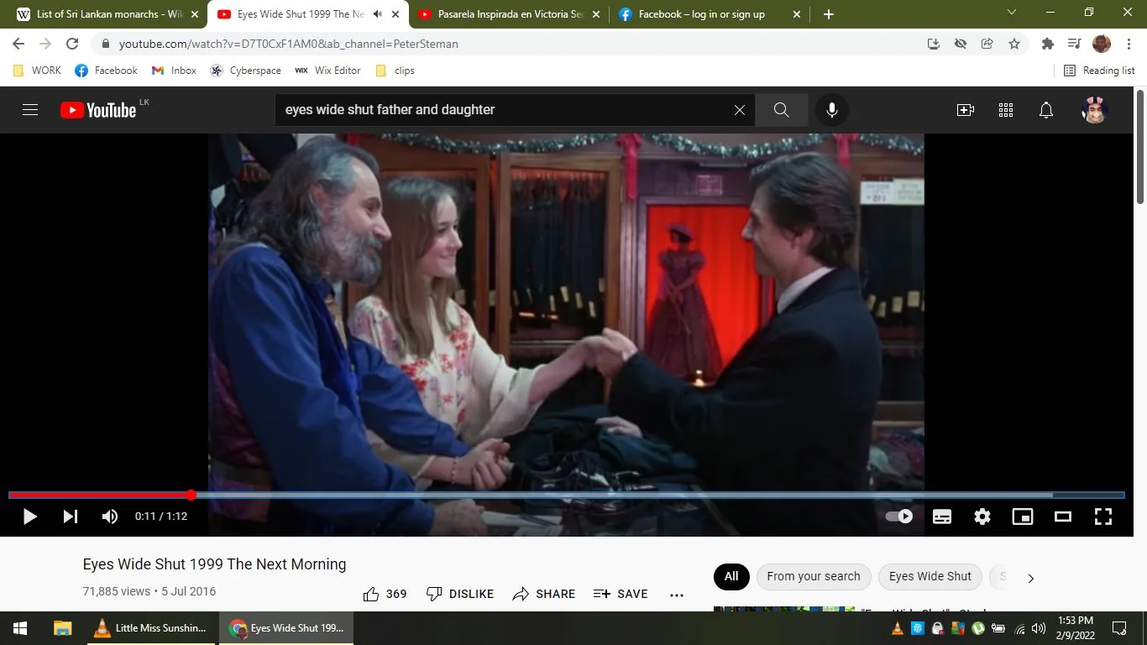Open the Gmail Inbox bookmark
Screen dimensions: 1147x645
click(174, 71)
